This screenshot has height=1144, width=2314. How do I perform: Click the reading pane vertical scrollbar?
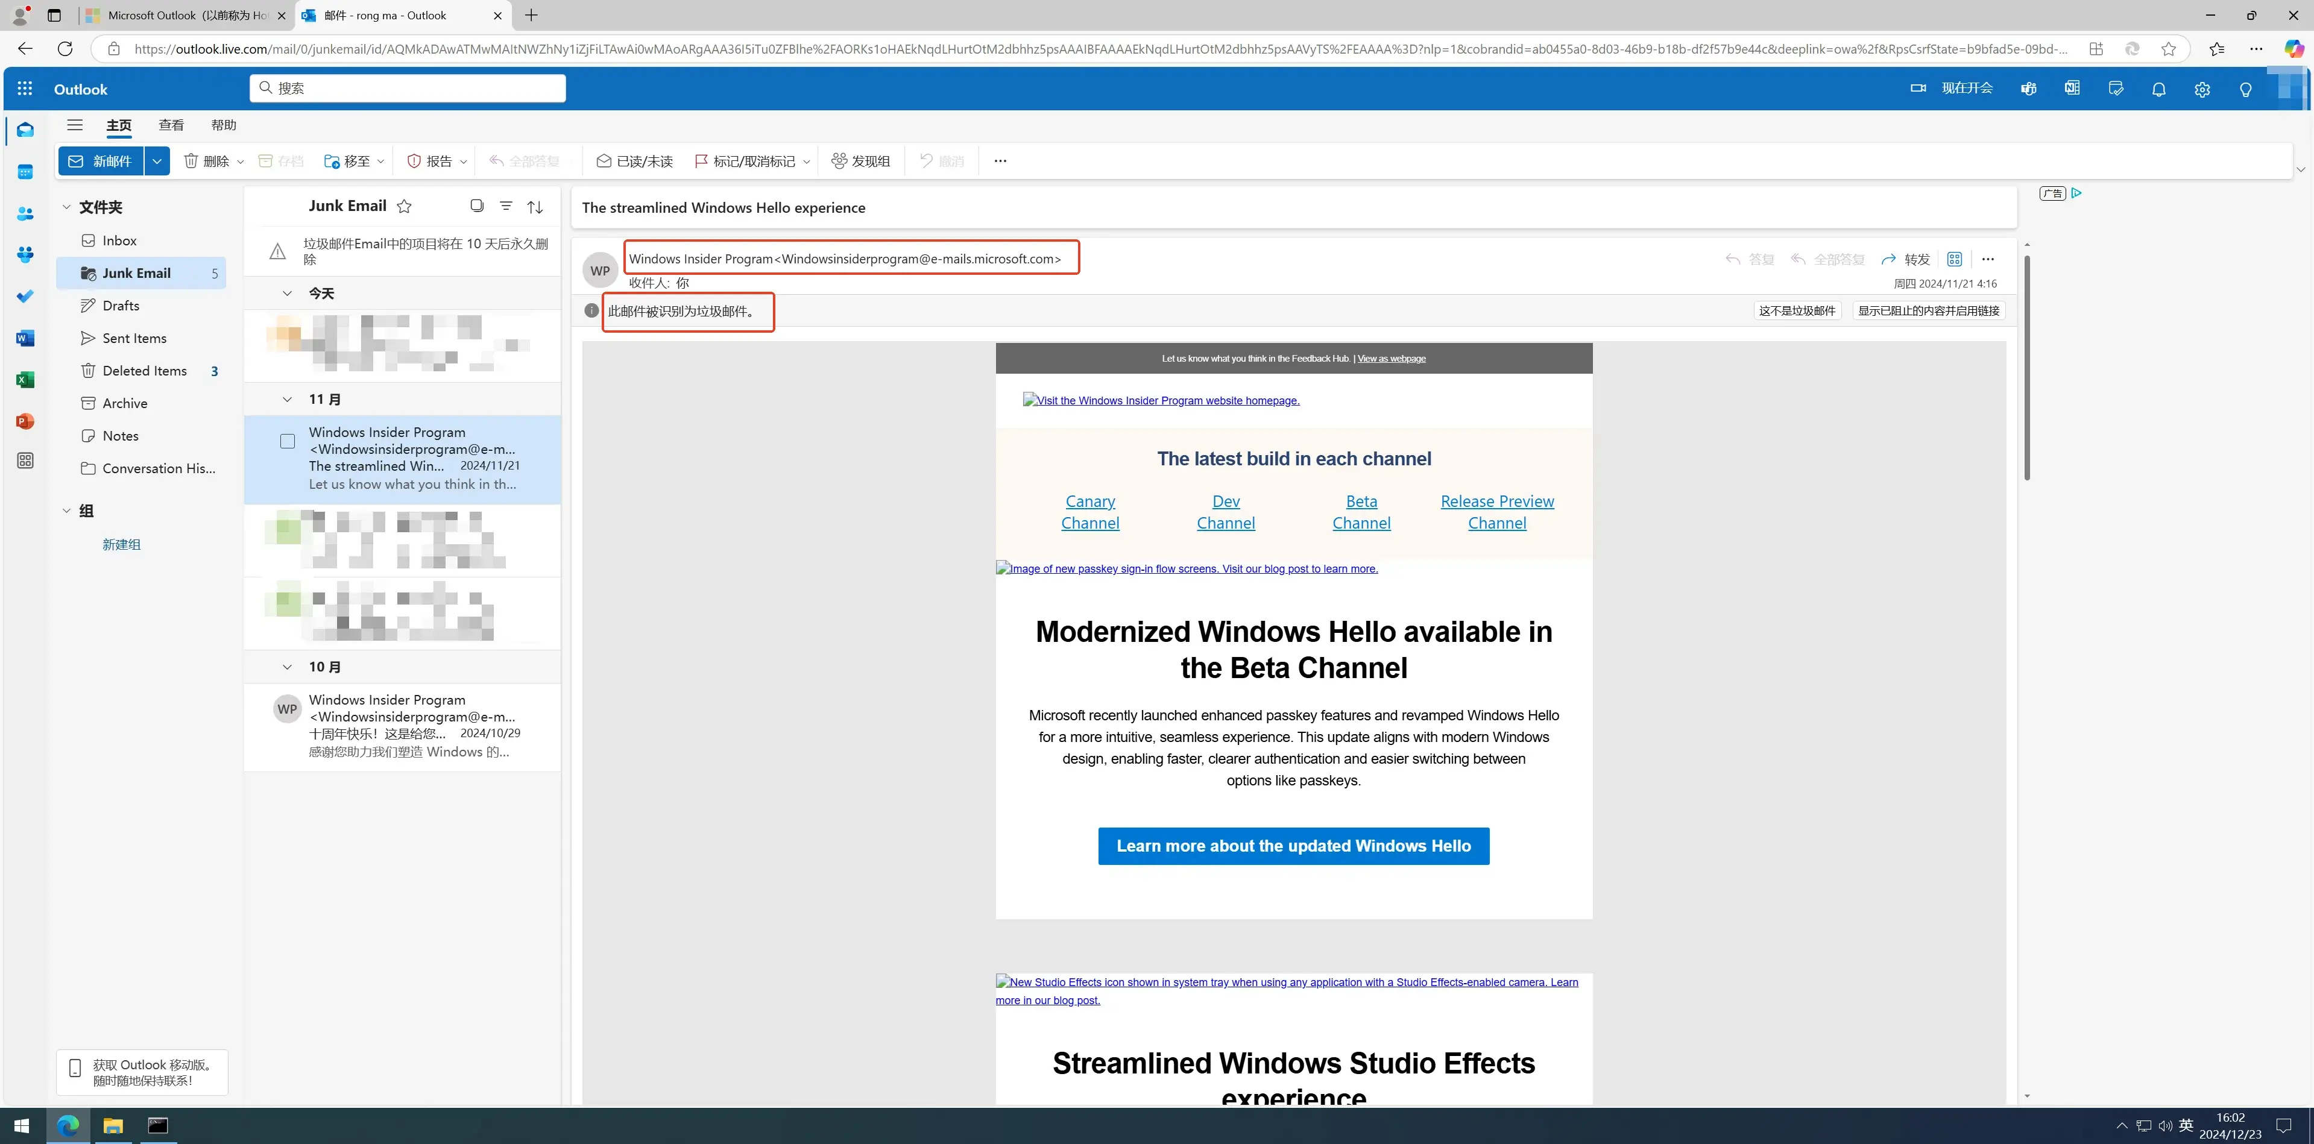(x=2026, y=368)
